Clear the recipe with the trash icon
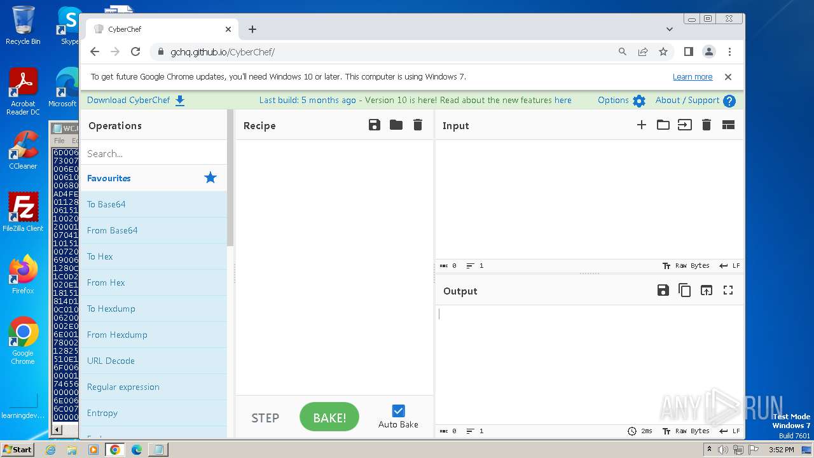Image resolution: width=814 pixels, height=458 pixels. (x=418, y=125)
